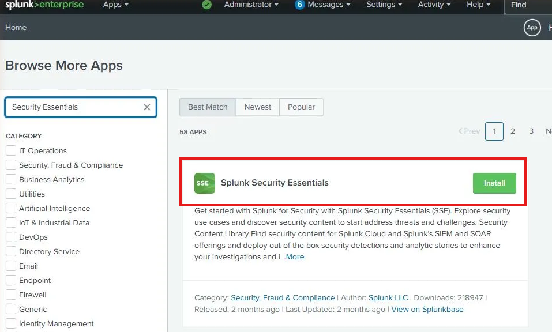This screenshot has height=332, width=552.
Task: Clear the search field using the X icon
Action: (147, 107)
